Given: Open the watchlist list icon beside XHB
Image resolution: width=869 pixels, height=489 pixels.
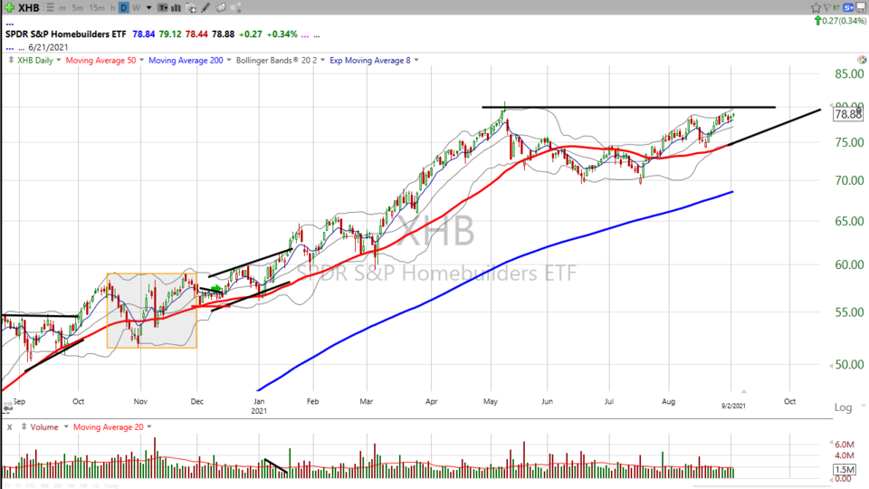Looking at the screenshot, I should coord(50,8).
